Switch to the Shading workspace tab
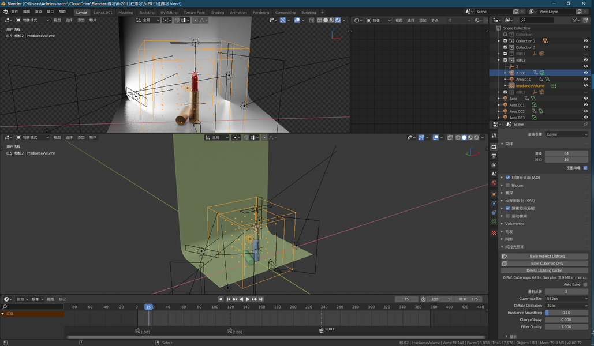594x346 pixels. tap(218, 12)
